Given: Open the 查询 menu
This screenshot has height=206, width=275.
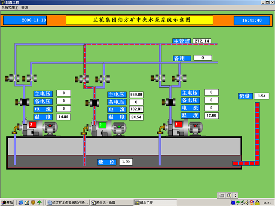Looking at the screenshot, I should [24, 8].
